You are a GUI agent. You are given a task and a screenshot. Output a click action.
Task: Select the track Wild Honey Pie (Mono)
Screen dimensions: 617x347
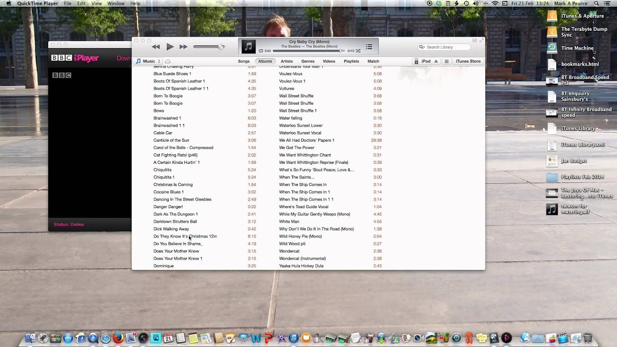point(300,236)
